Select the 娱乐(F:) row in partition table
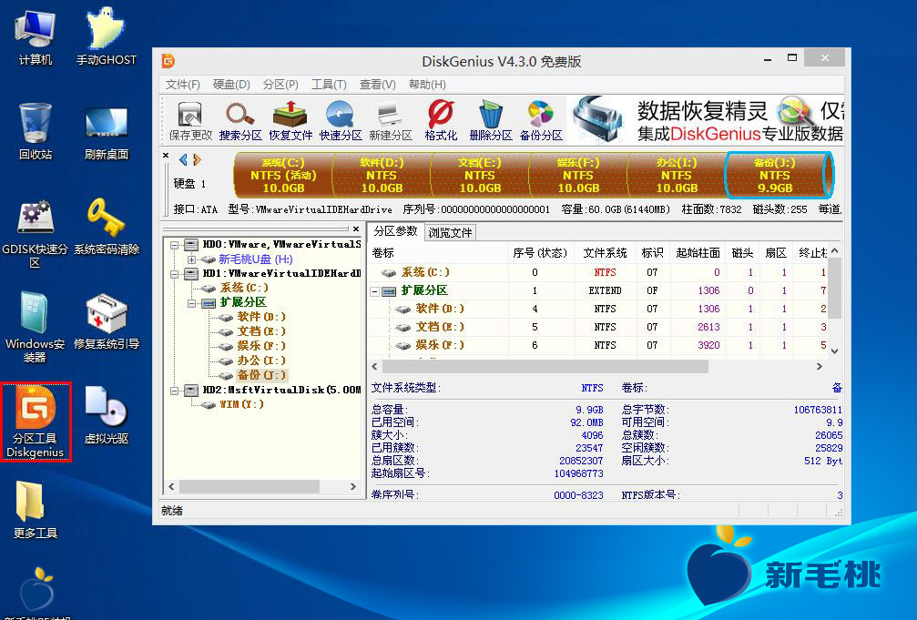917x620 pixels. pyautogui.click(x=598, y=346)
